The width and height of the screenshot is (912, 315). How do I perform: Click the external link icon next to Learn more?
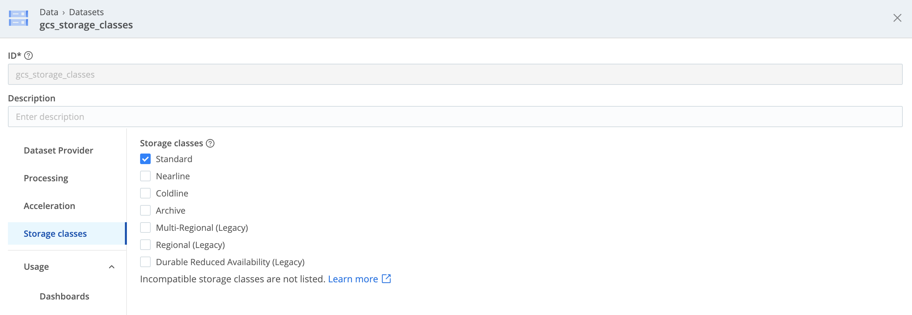386,279
